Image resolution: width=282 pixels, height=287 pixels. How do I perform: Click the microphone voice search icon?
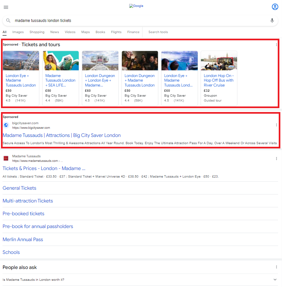click(272, 21)
